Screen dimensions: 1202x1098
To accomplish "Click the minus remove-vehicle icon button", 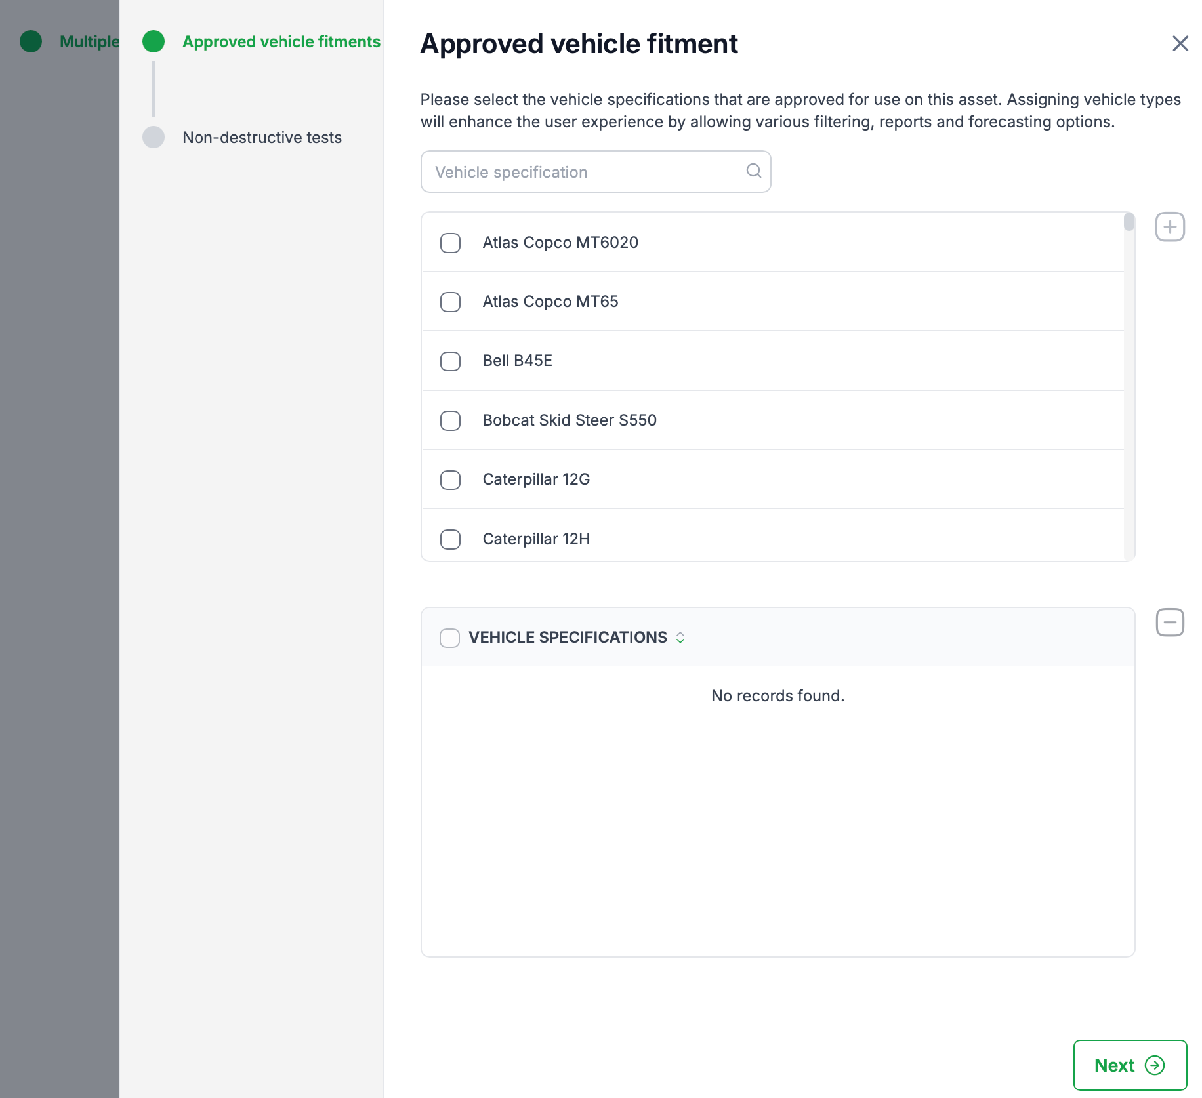I will coord(1170,622).
